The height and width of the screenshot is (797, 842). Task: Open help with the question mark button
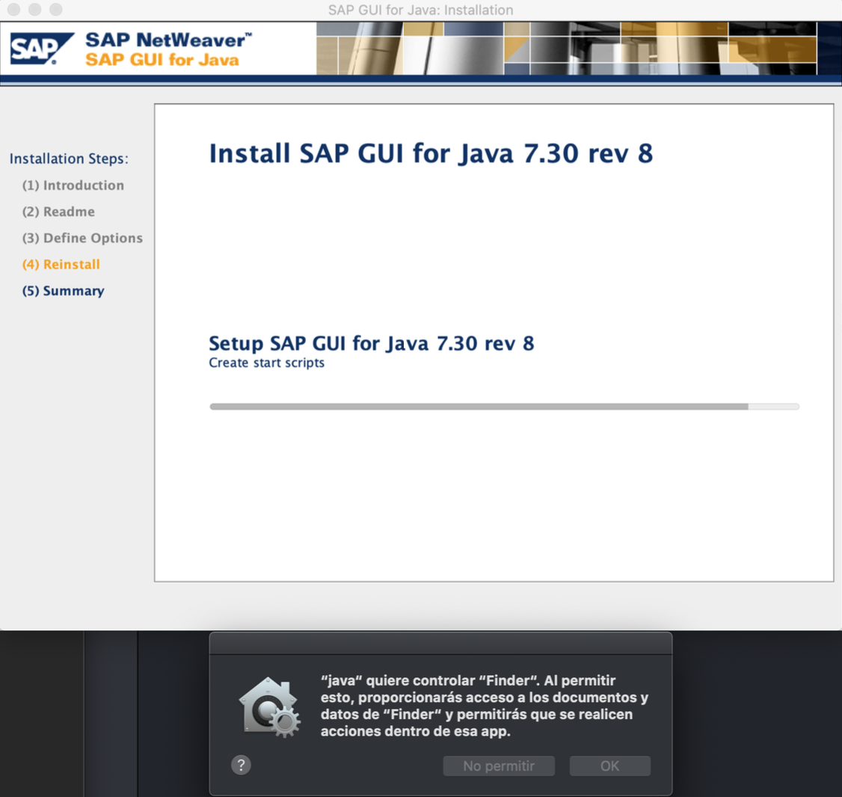[x=241, y=765]
